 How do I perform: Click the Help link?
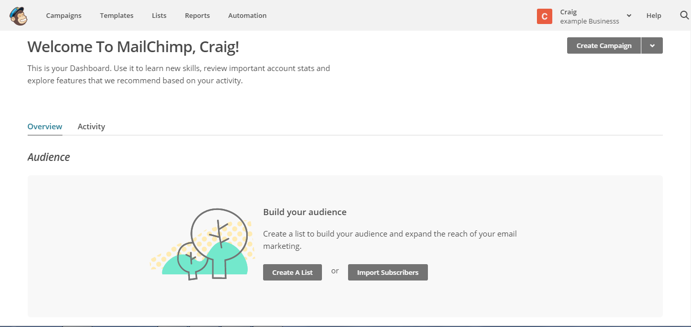pyautogui.click(x=654, y=16)
